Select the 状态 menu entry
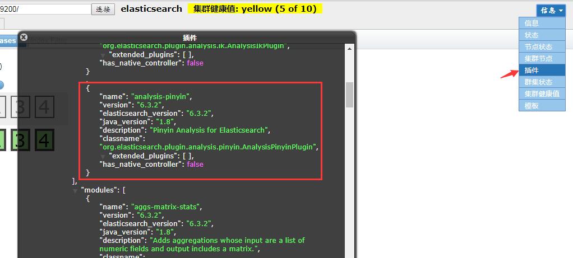The height and width of the screenshot is (258, 573). [x=542, y=35]
